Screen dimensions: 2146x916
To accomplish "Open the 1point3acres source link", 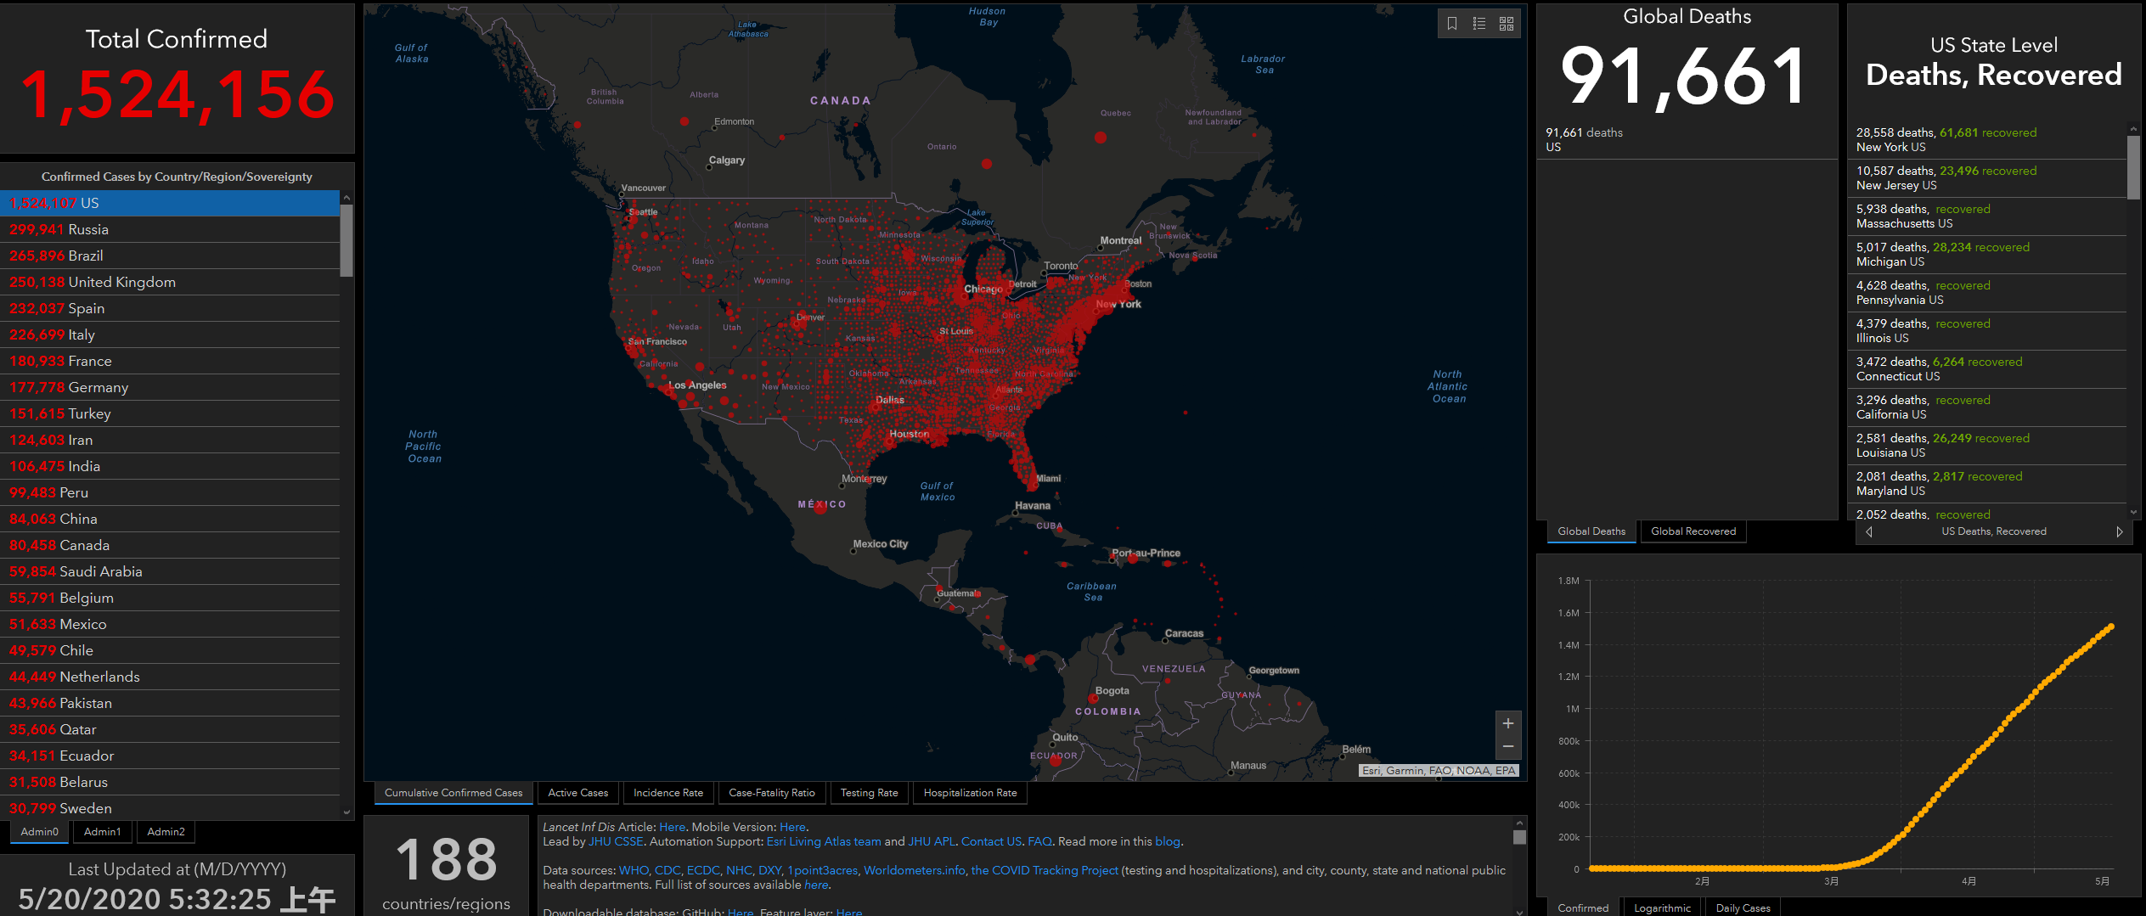I will [x=822, y=870].
